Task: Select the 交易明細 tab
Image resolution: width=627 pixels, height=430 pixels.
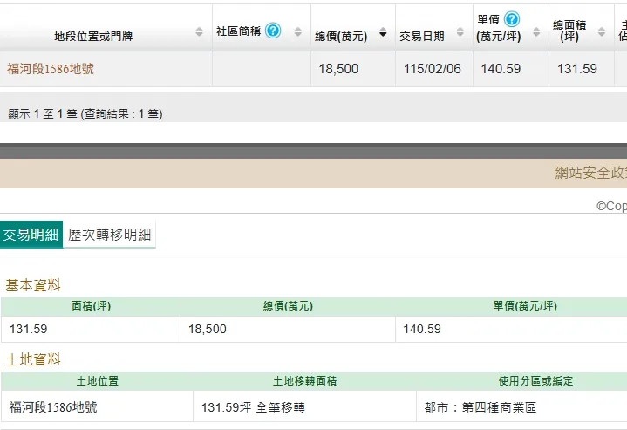Action: coord(31,235)
